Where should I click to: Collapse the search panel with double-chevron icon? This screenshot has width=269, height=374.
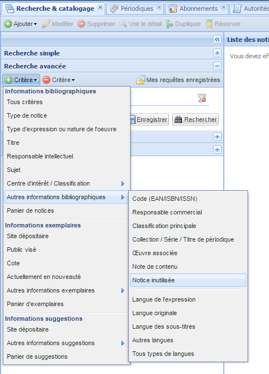[217, 40]
